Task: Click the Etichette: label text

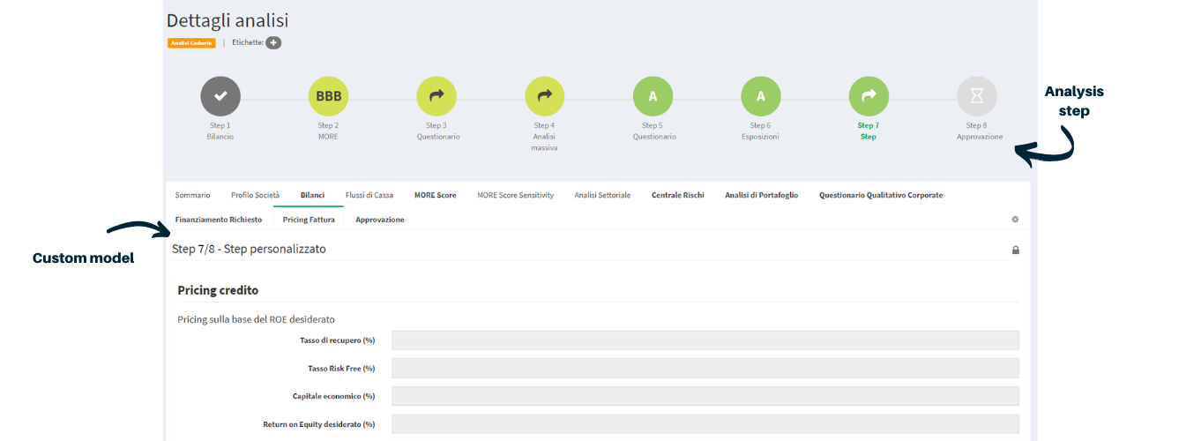Action: pos(248,42)
